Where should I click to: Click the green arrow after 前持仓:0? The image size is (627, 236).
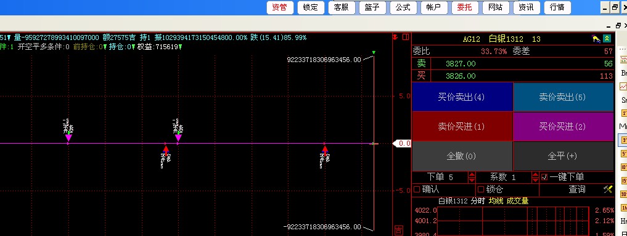[105, 47]
